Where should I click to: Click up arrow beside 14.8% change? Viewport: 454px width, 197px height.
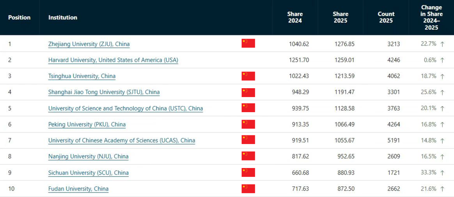coord(442,141)
